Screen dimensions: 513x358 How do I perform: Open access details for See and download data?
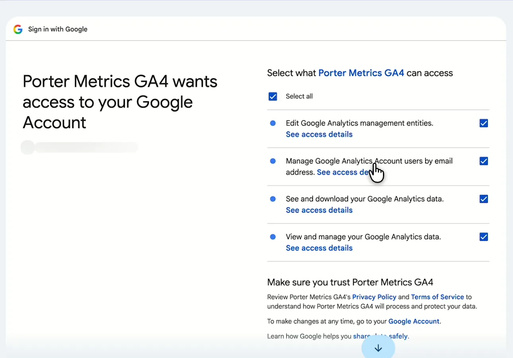pyautogui.click(x=319, y=210)
